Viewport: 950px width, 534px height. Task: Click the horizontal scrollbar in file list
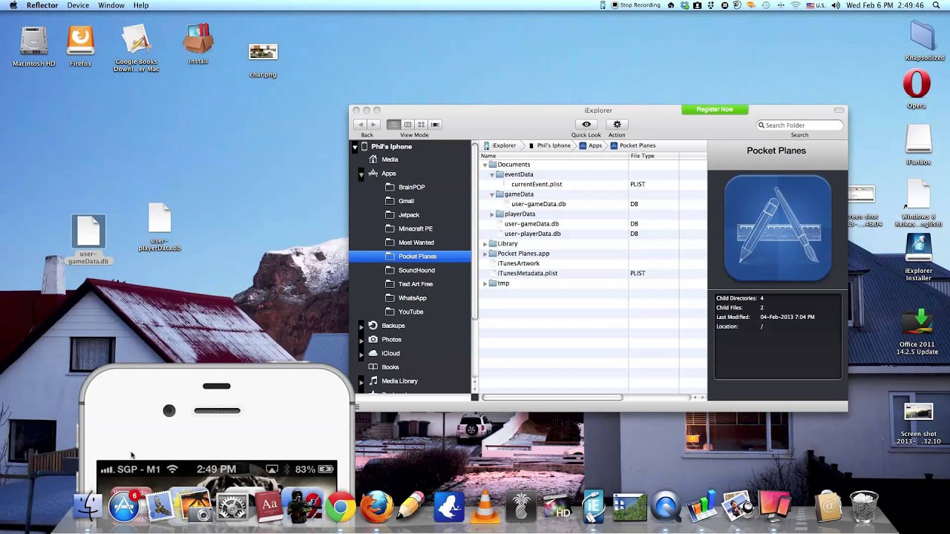tap(552, 398)
